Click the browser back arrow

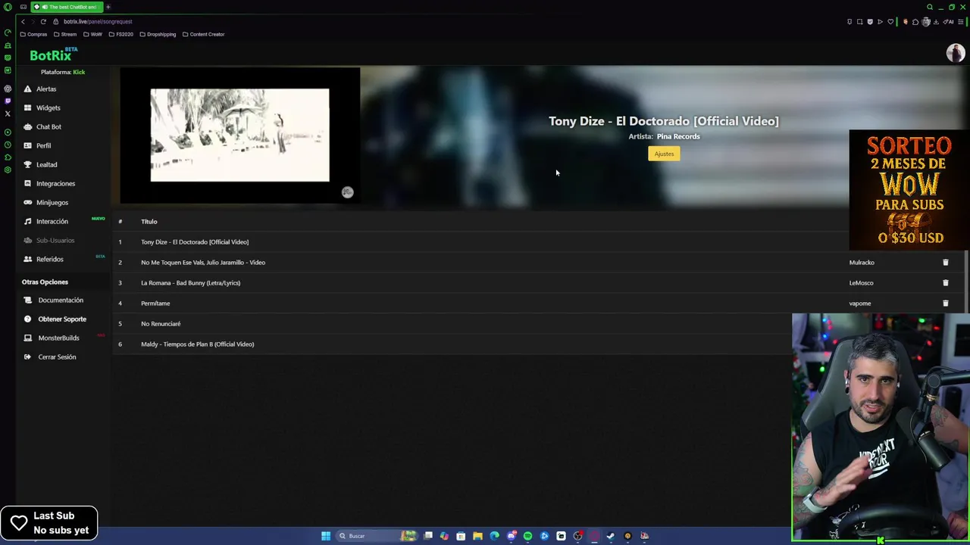[x=23, y=21]
